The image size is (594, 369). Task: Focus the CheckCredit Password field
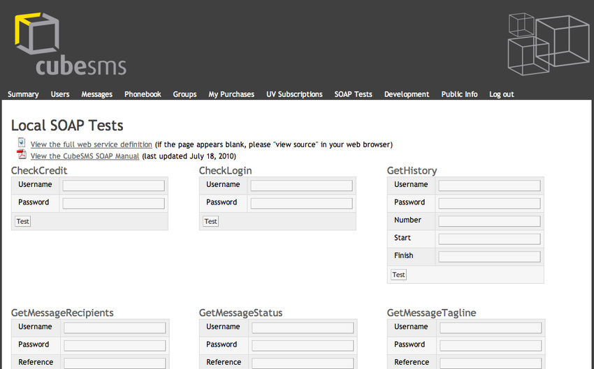click(114, 203)
